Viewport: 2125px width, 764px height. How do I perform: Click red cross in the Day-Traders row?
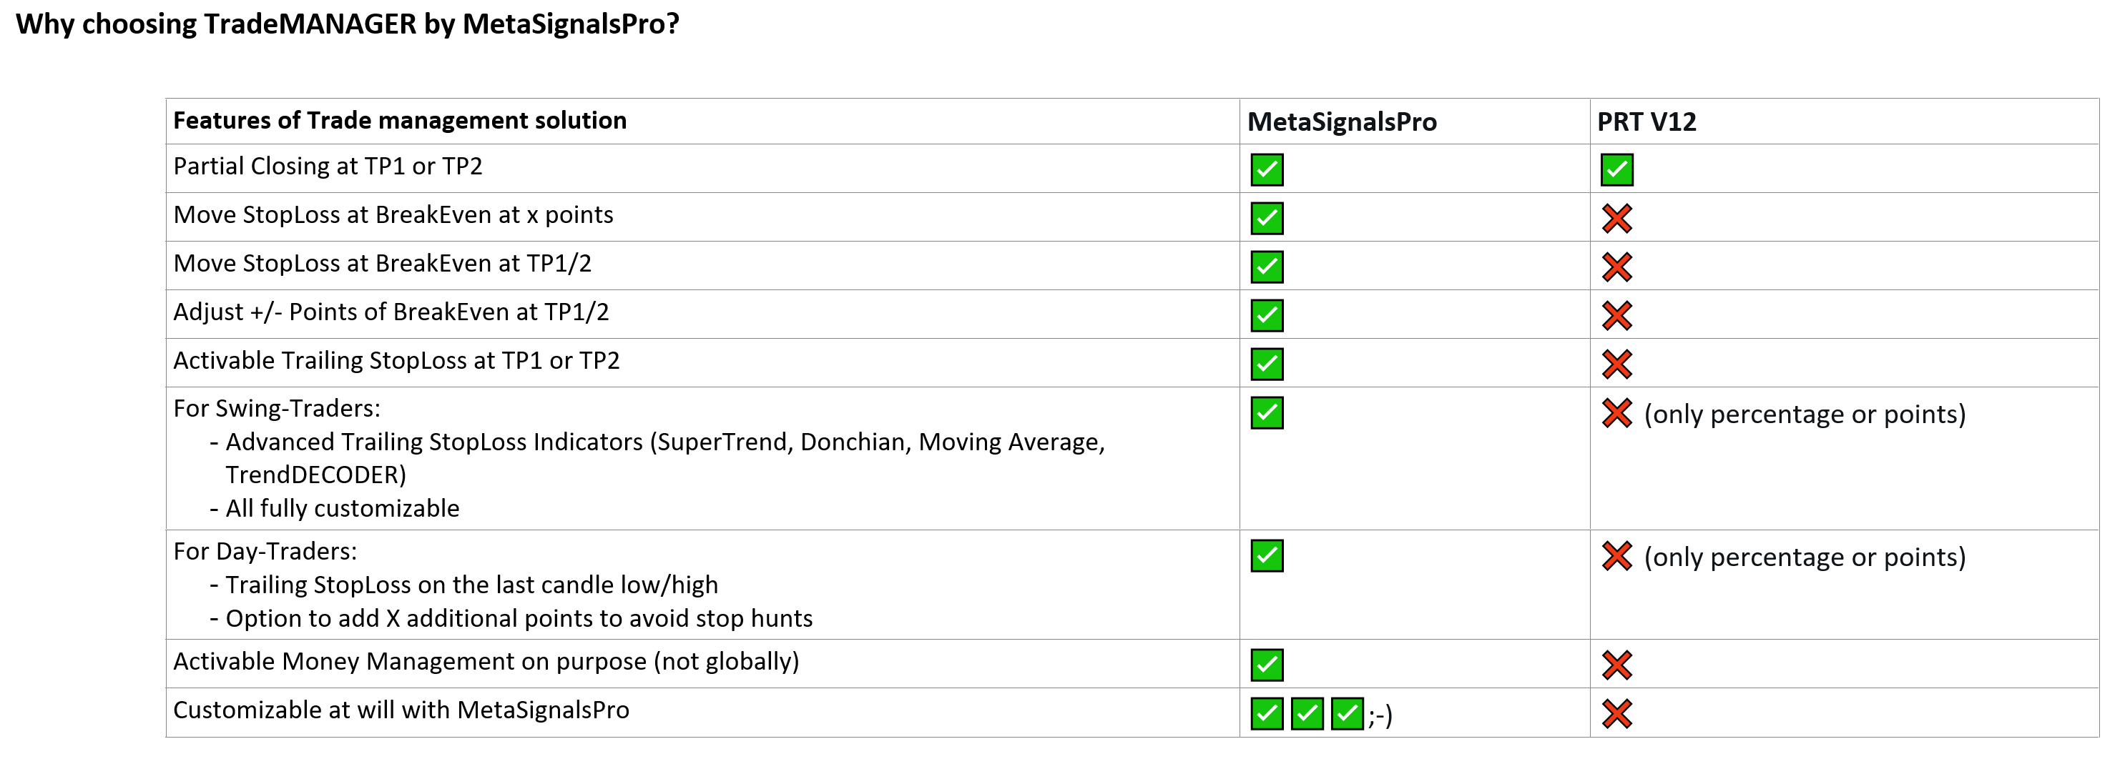tap(1616, 556)
